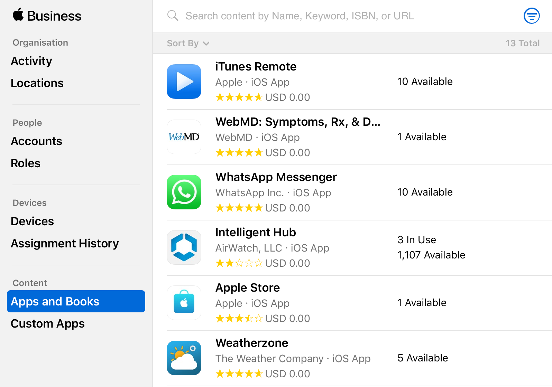Image resolution: width=552 pixels, height=387 pixels.
Task: Click the filter icon beside search bar
Action: pos(531,16)
